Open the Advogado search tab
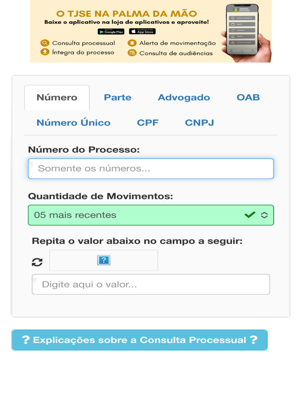The height and width of the screenshot is (403, 302). coord(184,98)
